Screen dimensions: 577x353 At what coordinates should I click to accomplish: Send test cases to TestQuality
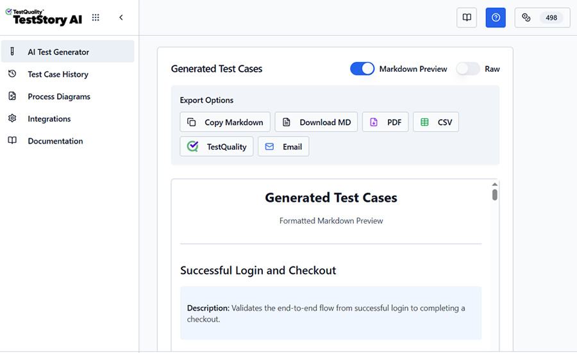[217, 147]
